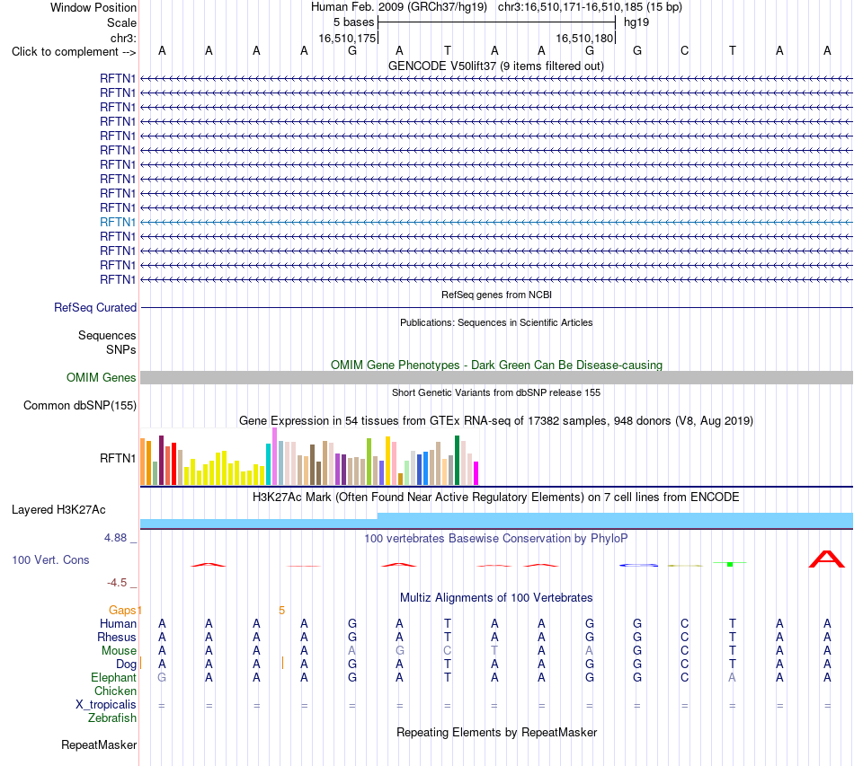The image size is (854, 766).
Task: Select the 'Human Feb. 2009 (GRCh37/hg19)' header text
Action: point(398,7)
